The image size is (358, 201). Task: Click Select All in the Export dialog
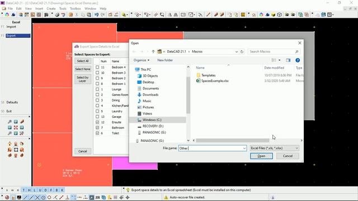[x=83, y=61]
